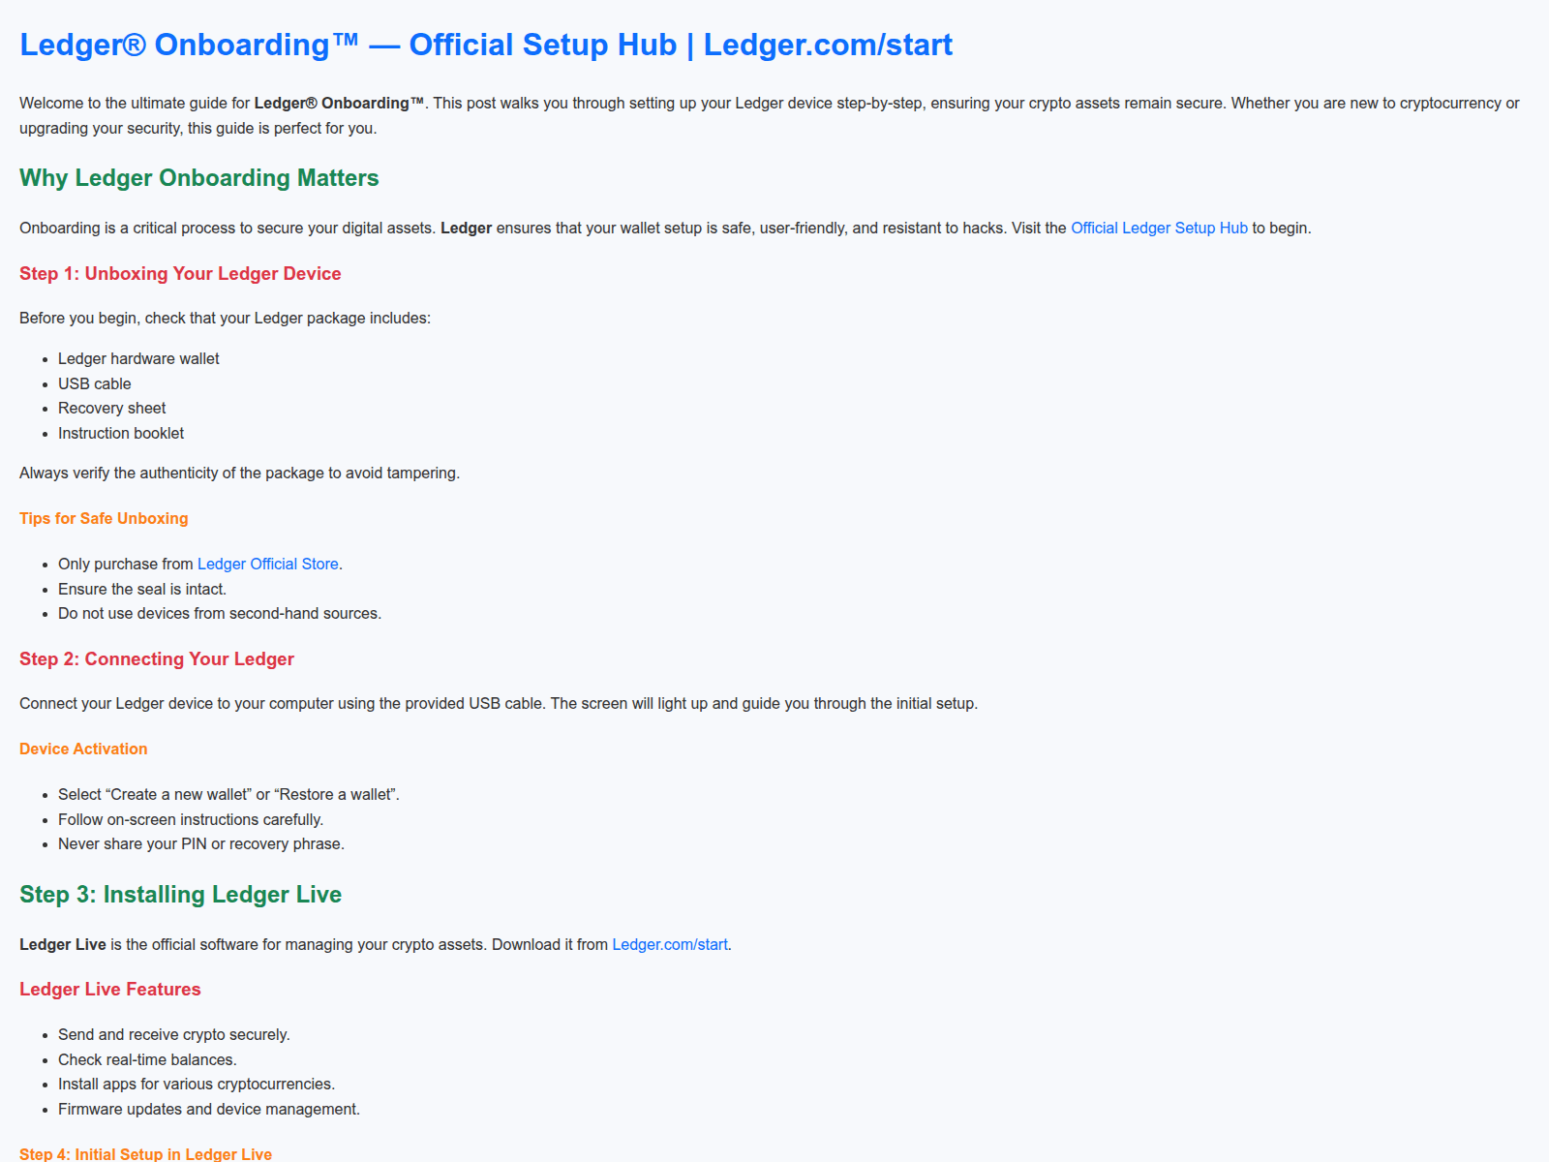Click the main page title heading
The height and width of the screenshot is (1162, 1549).
486,45
